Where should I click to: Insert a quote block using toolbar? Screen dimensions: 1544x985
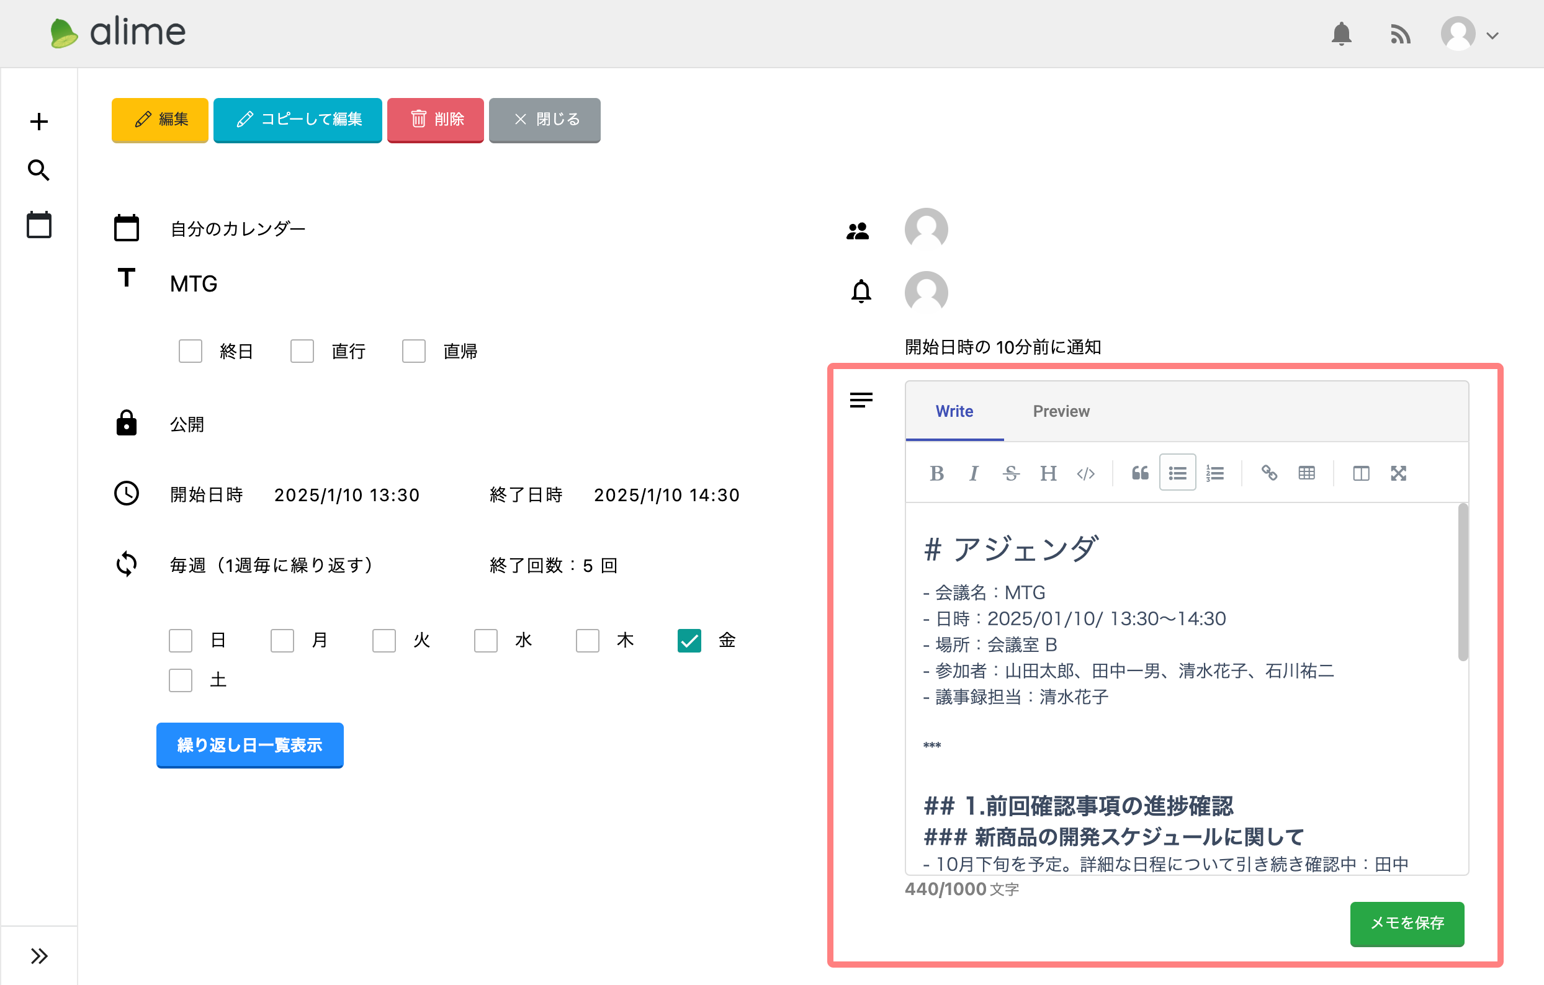pos(1139,473)
